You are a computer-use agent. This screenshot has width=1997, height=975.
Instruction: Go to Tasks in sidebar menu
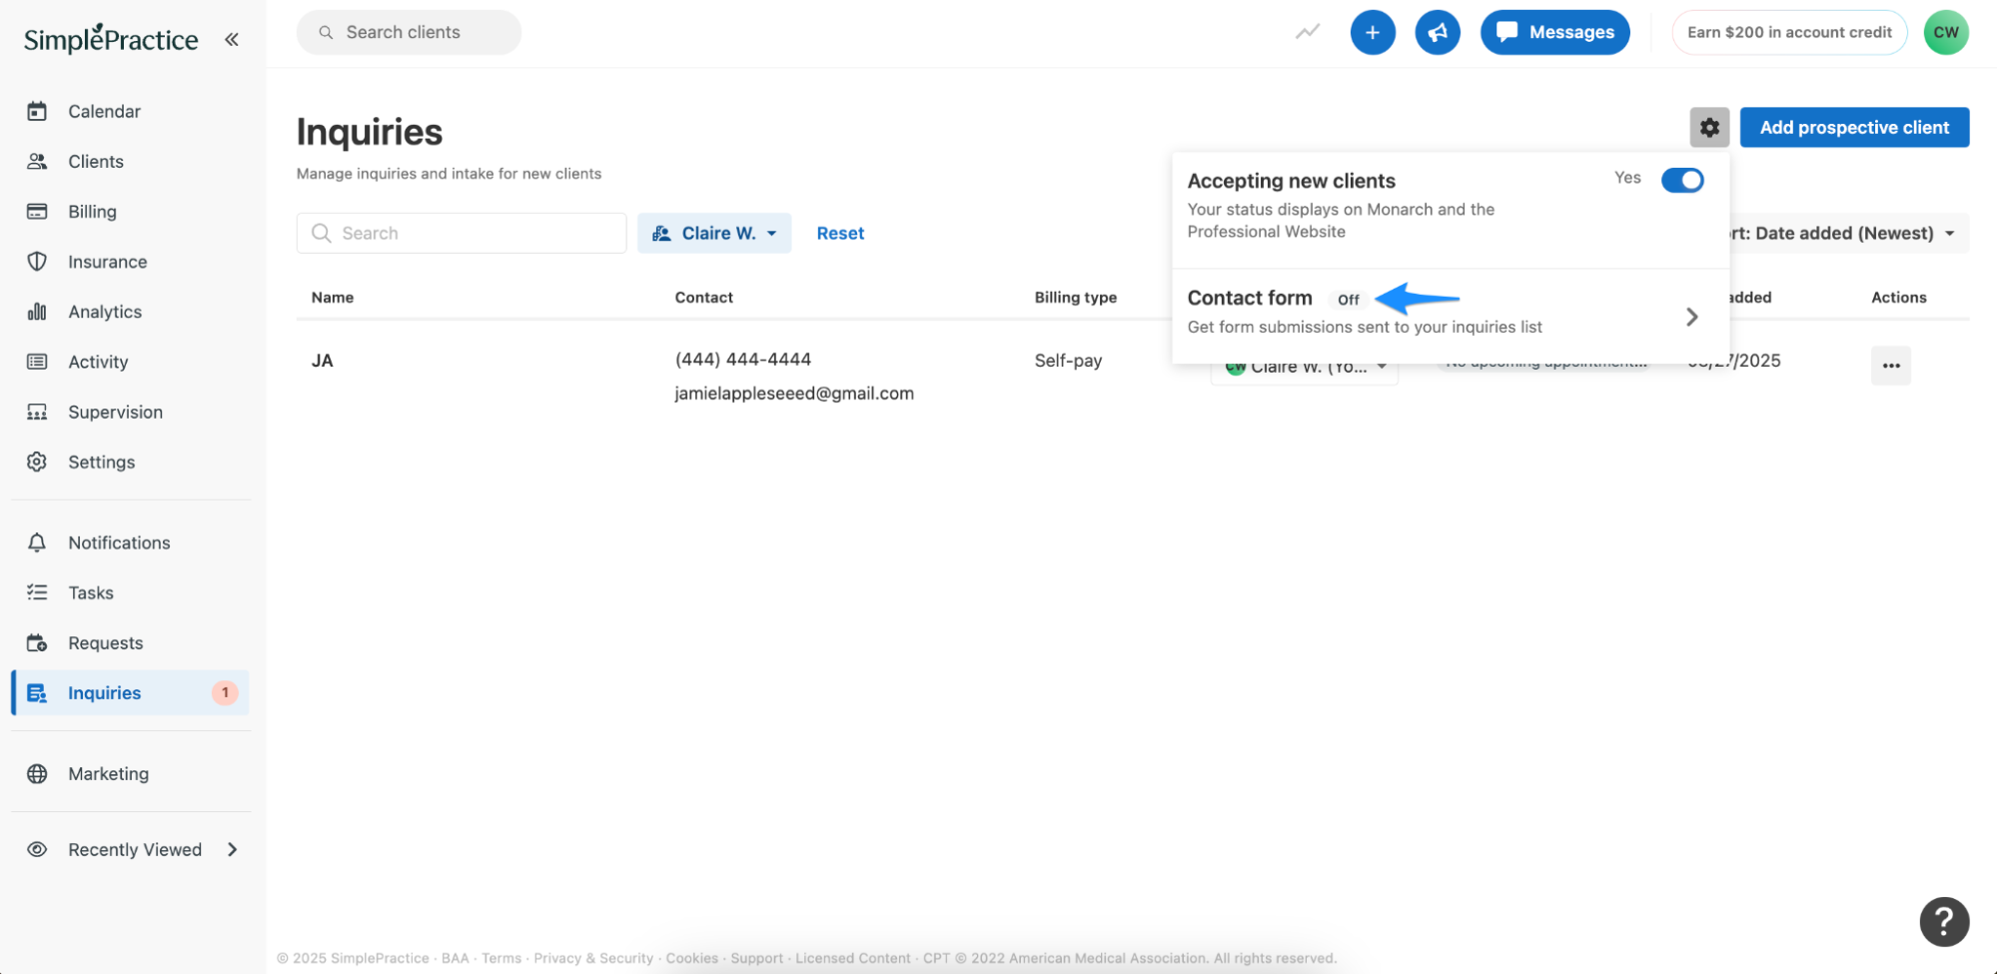click(91, 592)
